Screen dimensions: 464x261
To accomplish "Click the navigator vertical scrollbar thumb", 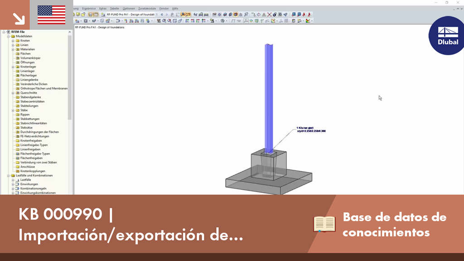I will tap(70, 77).
